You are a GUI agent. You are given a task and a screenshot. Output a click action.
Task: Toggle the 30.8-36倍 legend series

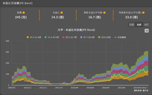104,37
